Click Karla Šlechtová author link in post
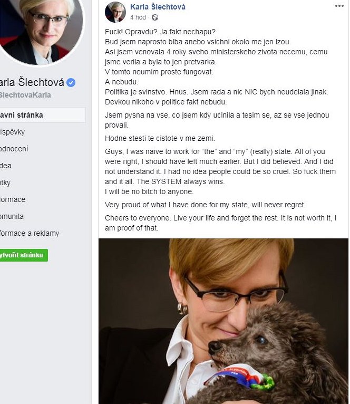 [158, 7]
